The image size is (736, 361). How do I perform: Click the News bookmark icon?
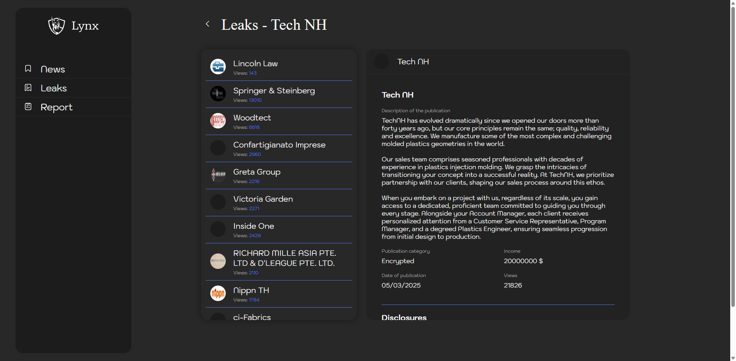click(x=28, y=68)
